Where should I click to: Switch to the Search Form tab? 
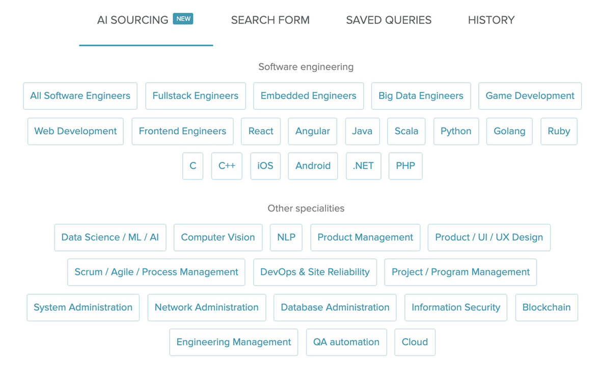tap(270, 20)
